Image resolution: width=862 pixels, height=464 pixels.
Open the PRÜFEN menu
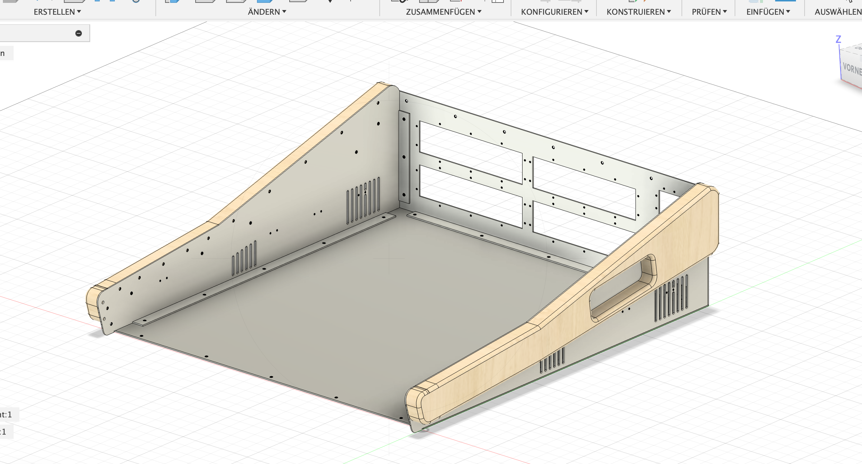(709, 12)
